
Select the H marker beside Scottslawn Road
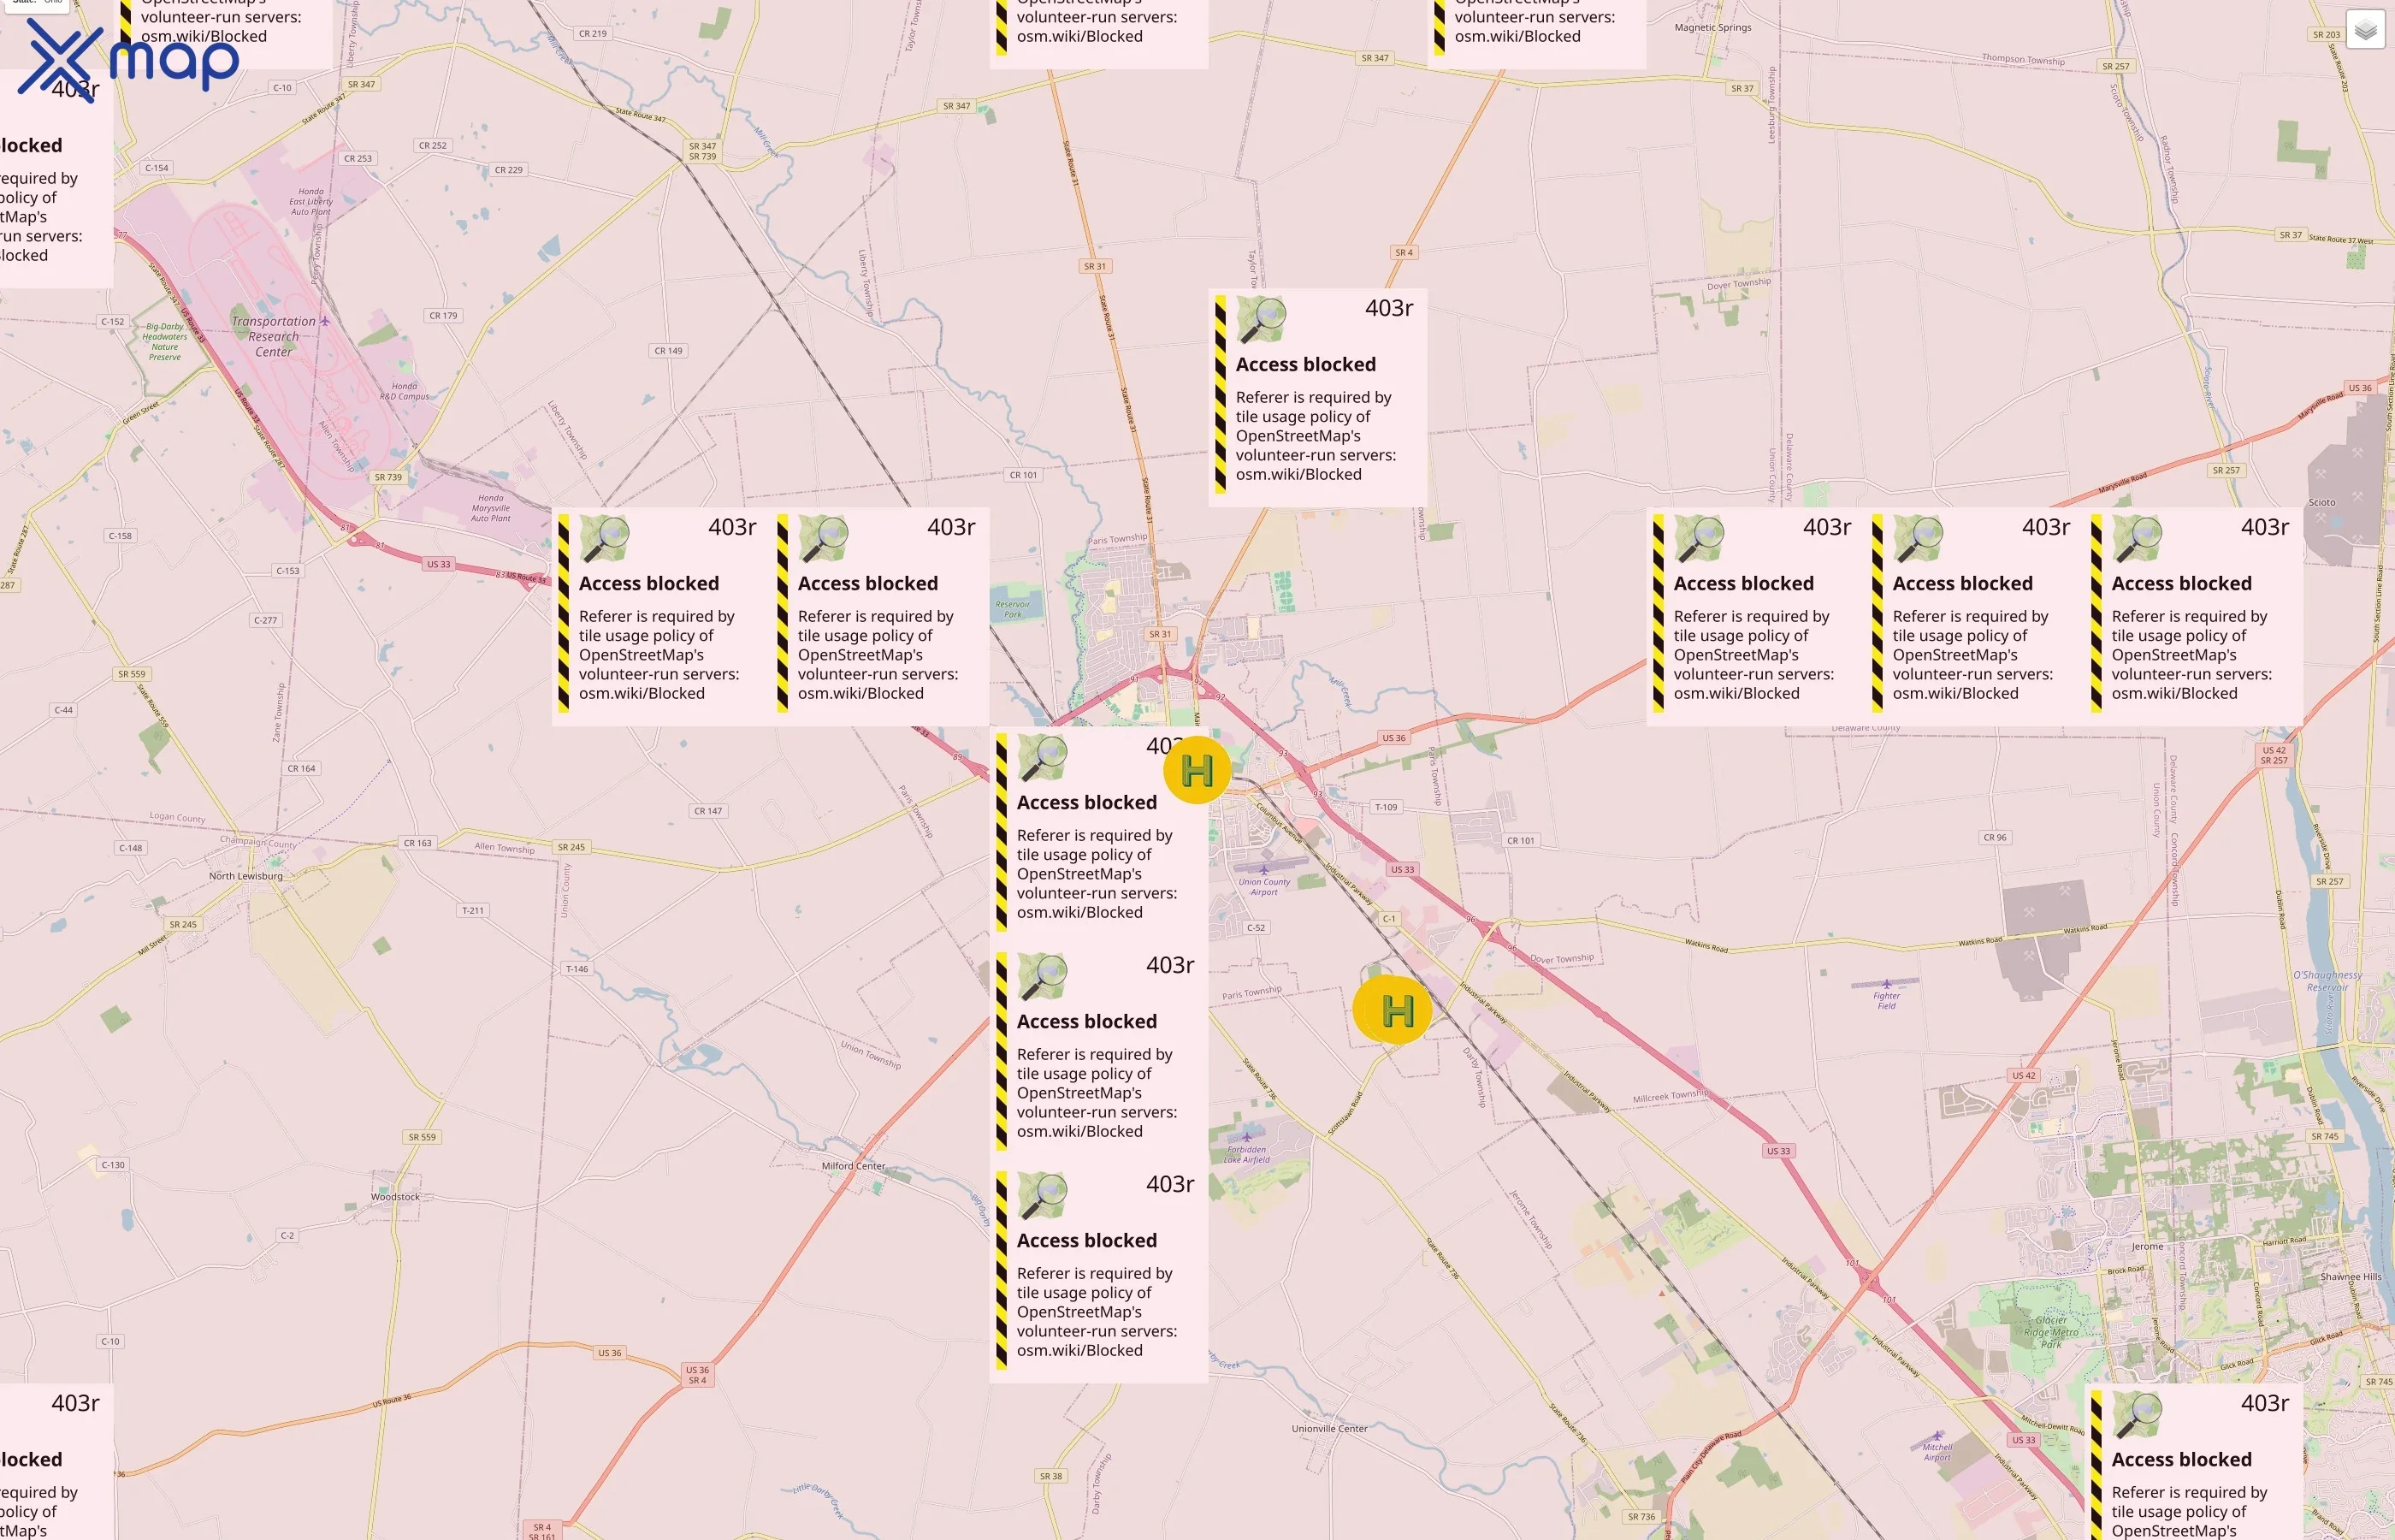point(1397,1011)
